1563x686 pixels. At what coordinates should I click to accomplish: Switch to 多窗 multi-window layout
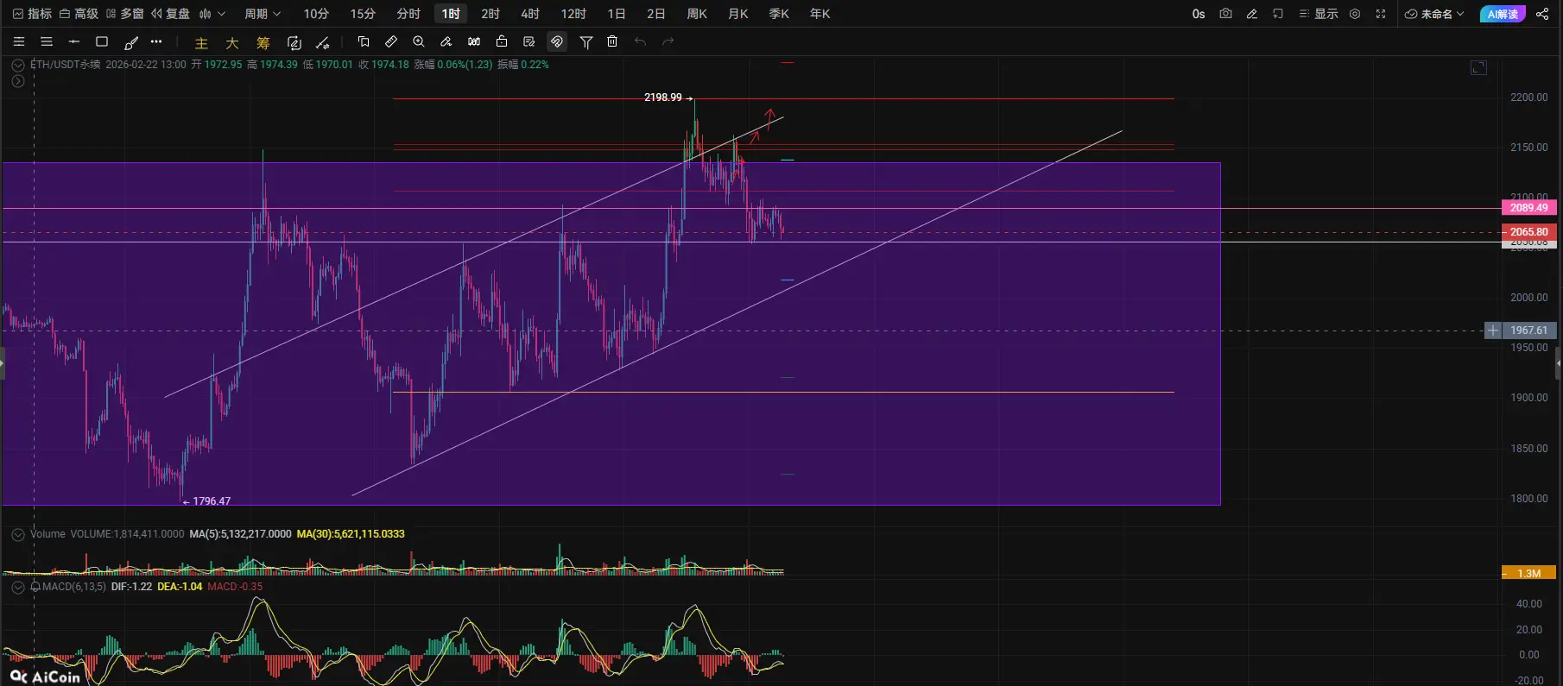[x=124, y=14]
